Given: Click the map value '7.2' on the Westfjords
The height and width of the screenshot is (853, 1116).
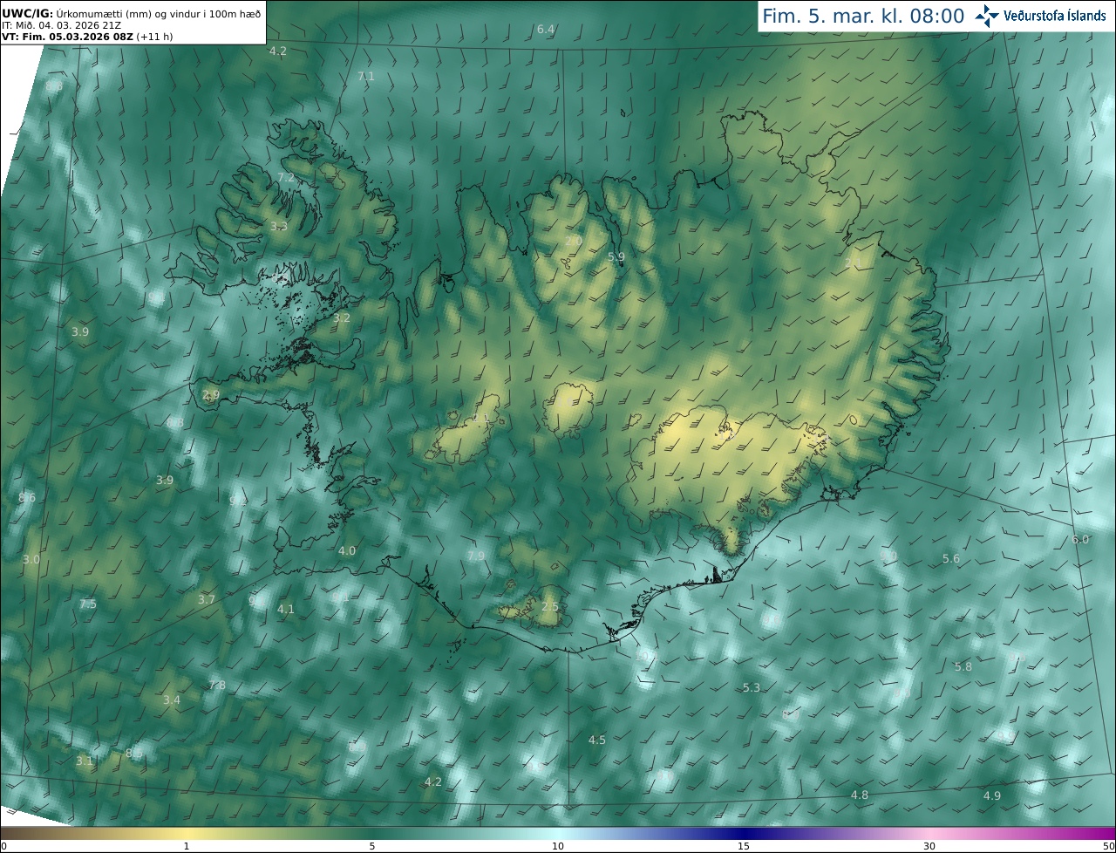Looking at the screenshot, I should point(286,177).
